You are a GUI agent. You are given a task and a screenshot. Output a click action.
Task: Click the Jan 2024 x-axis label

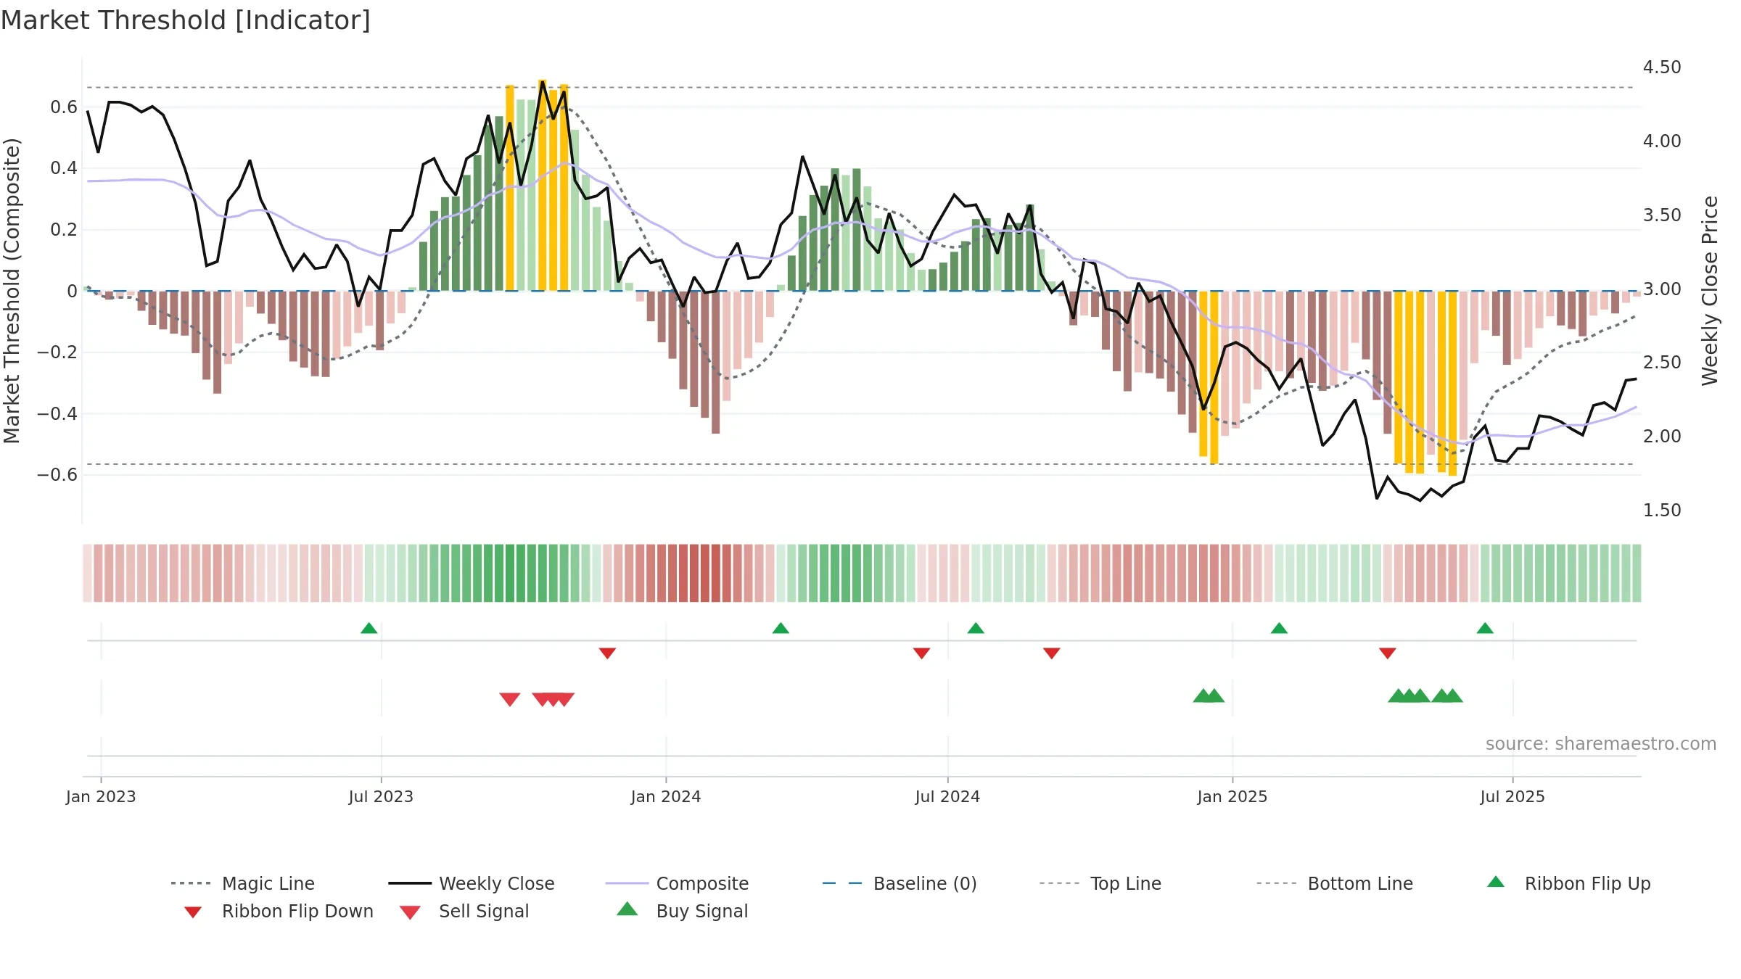coord(666,797)
